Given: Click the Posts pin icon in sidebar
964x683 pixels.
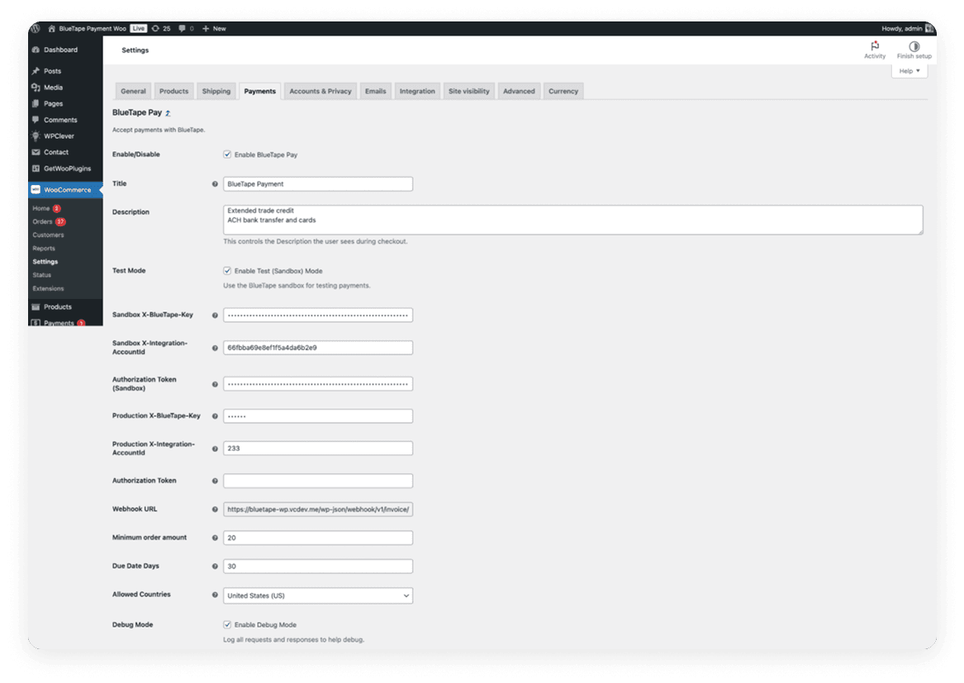Looking at the screenshot, I should 36,71.
